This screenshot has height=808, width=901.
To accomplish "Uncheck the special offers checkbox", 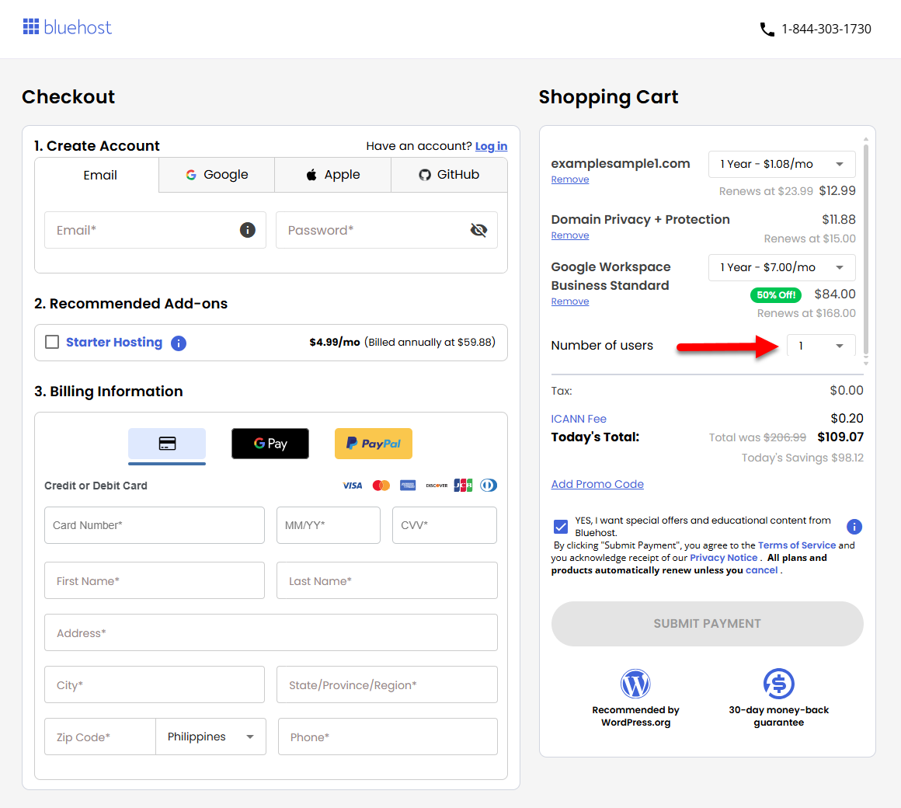I will coord(561,527).
